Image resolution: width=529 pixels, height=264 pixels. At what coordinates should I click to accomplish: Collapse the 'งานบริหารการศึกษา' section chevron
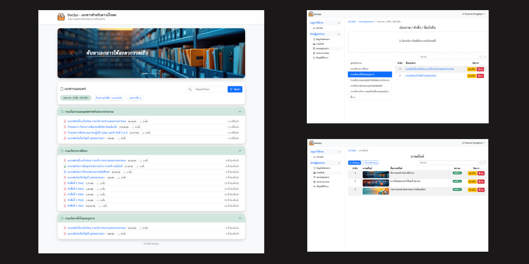[239, 151]
